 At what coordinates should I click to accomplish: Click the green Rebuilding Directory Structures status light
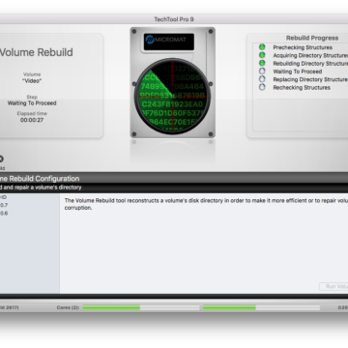coord(262,63)
